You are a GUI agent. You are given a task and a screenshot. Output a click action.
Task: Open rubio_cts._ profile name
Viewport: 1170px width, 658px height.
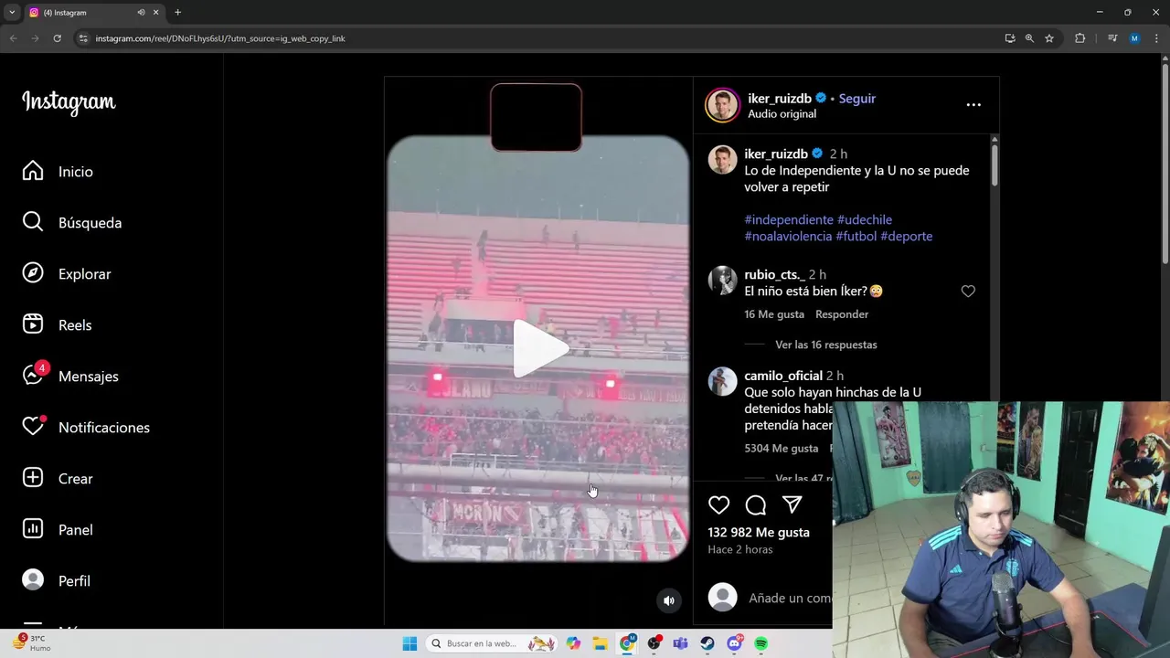(x=774, y=275)
